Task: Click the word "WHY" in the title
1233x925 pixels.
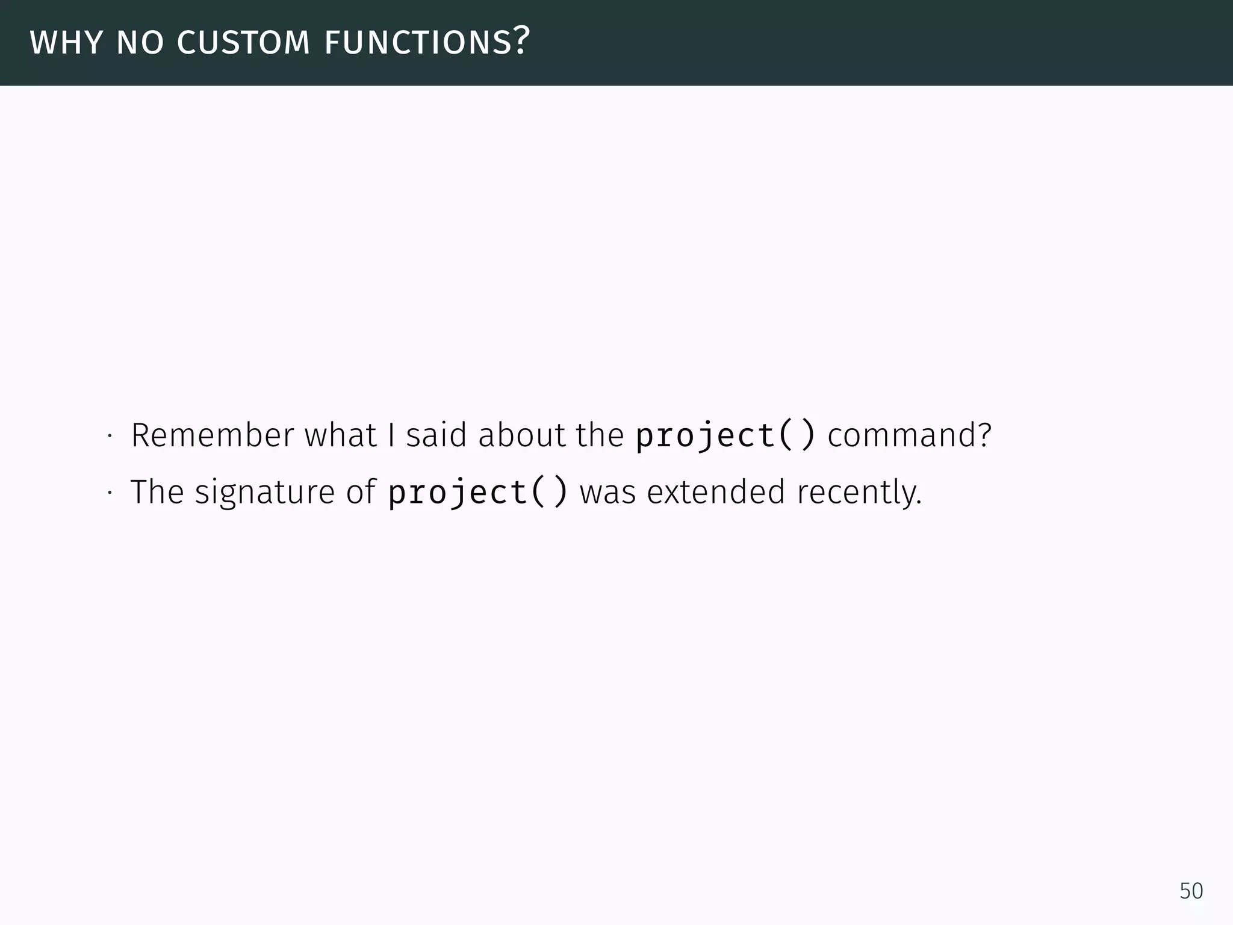Action: [66, 43]
